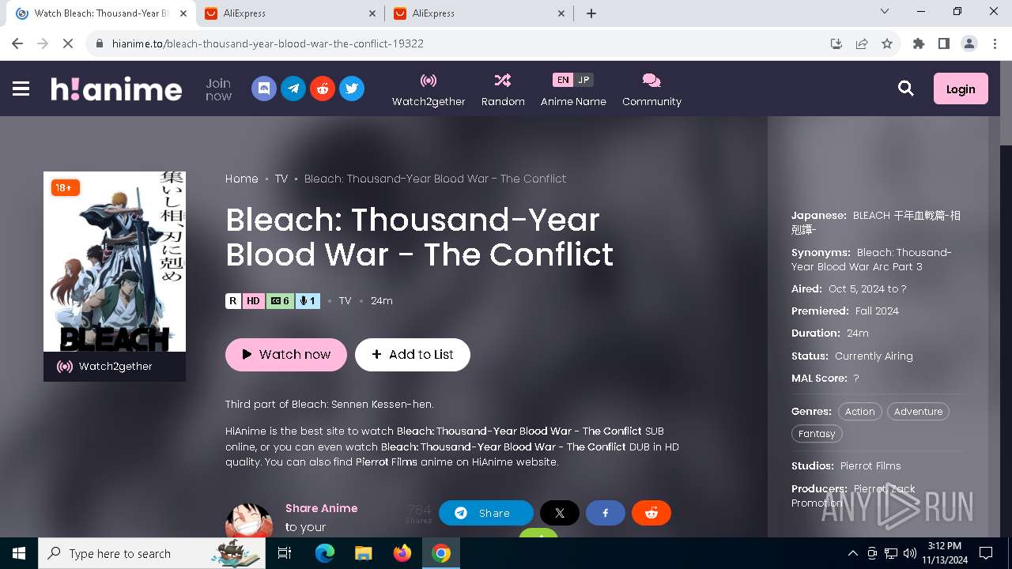Switch to the second AliExpress tab
The height and width of the screenshot is (569, 1012).
(480, 13)
